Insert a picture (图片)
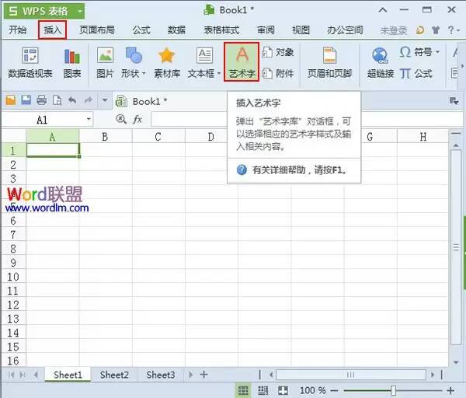The image size is (466, 398). 105,63
